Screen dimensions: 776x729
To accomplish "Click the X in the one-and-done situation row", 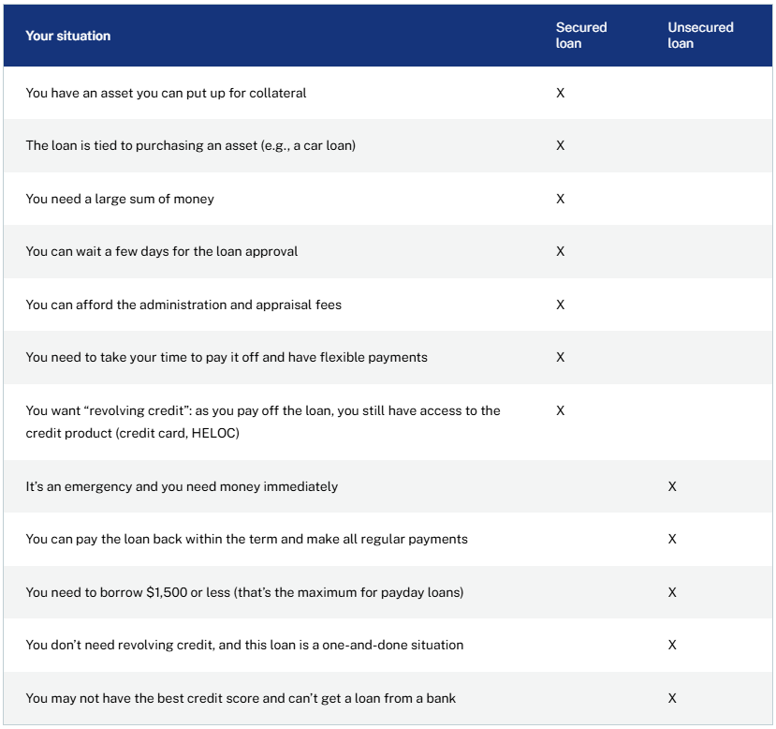I will [672, 645].
